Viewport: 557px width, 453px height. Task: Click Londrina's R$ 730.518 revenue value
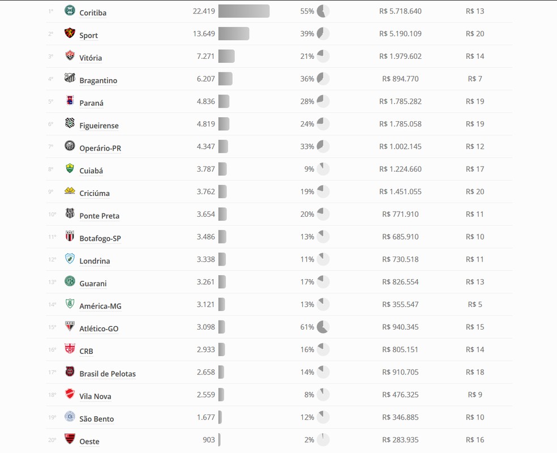pyautogui.click(x=400, y=259)
